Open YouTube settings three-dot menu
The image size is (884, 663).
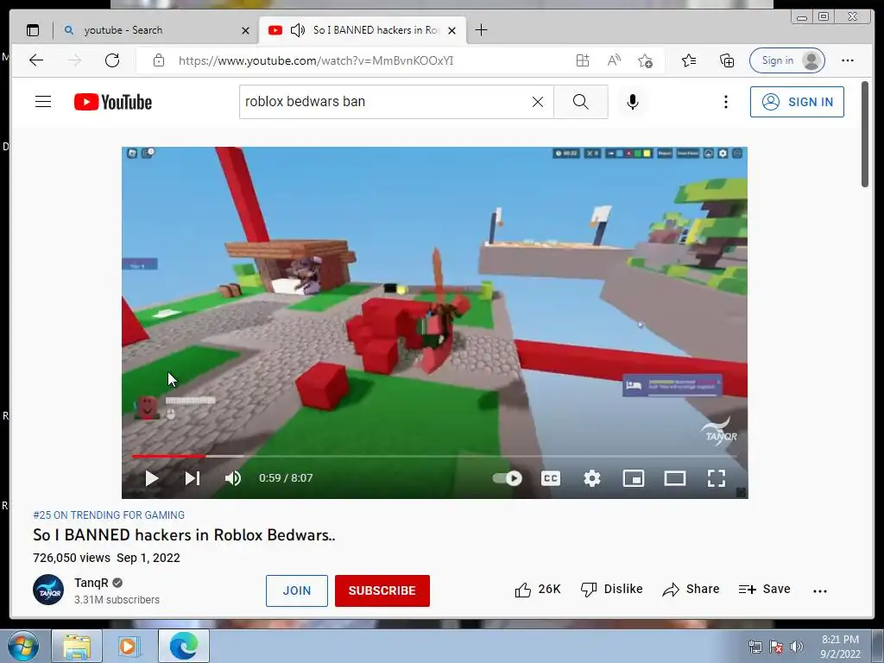[x=725, y=102]
